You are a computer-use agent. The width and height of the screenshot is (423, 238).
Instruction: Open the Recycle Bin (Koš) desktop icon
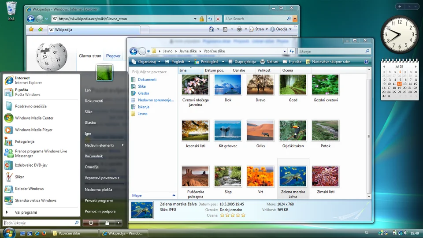[x=11, y=11]
